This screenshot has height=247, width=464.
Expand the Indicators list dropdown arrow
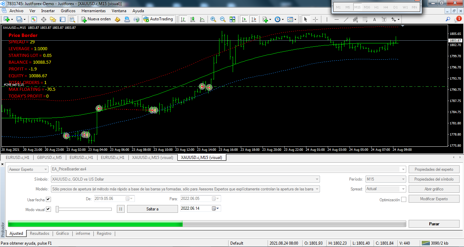coord(270,19)
